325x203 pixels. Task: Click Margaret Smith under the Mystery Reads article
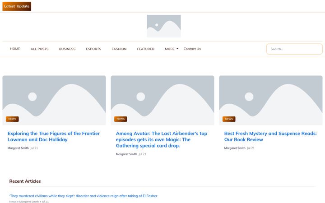pos(235,148)
